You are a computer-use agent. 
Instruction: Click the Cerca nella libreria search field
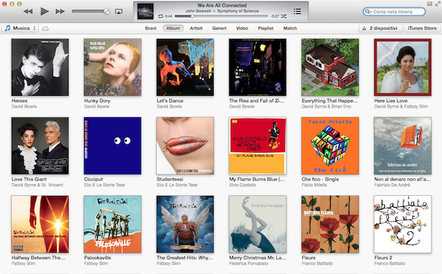(x=394, y=12)
